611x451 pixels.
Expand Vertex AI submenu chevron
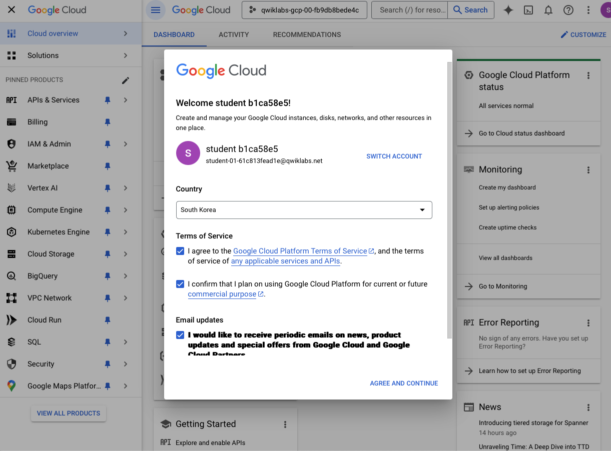[126, 188]
